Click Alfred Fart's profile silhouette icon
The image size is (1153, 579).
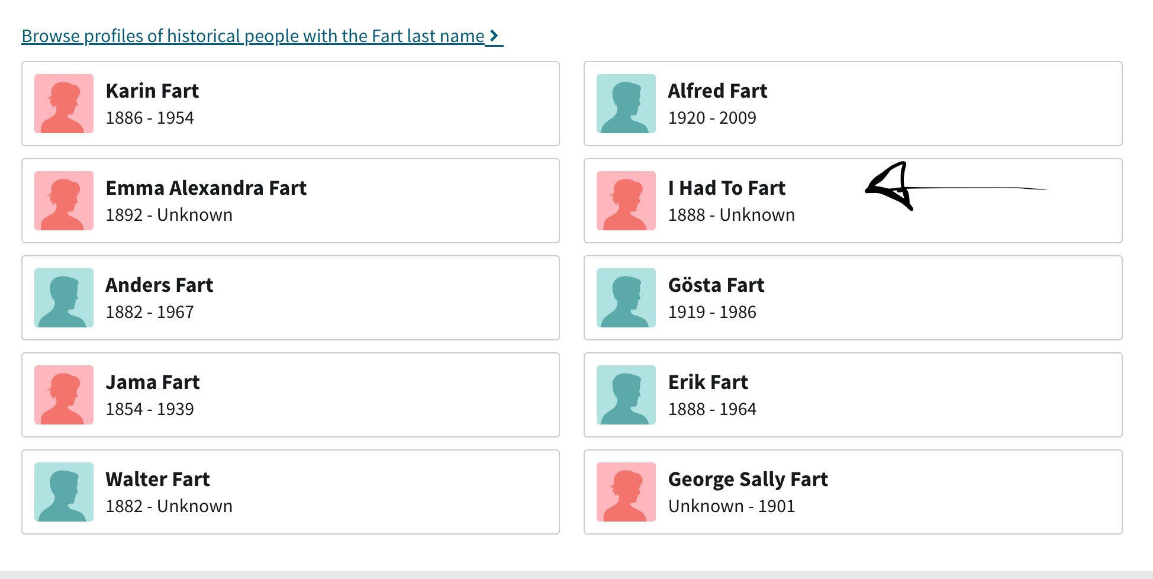[x=626, y=104]
